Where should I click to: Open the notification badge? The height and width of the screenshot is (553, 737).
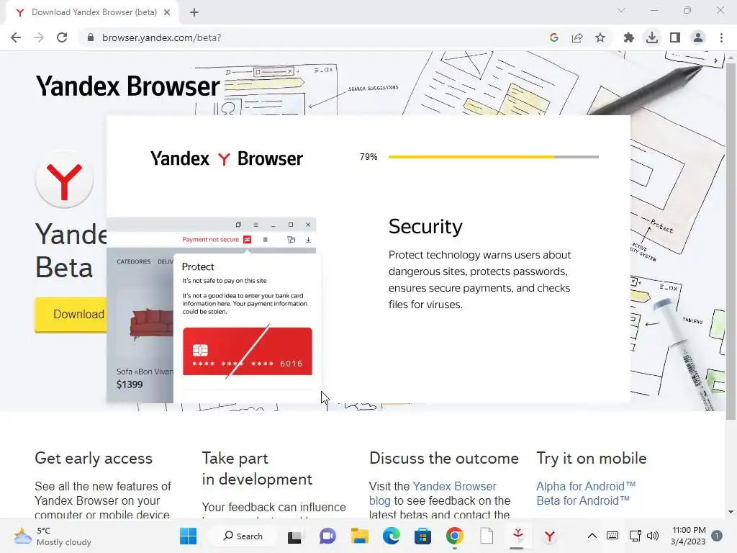(x=717, y=536)
